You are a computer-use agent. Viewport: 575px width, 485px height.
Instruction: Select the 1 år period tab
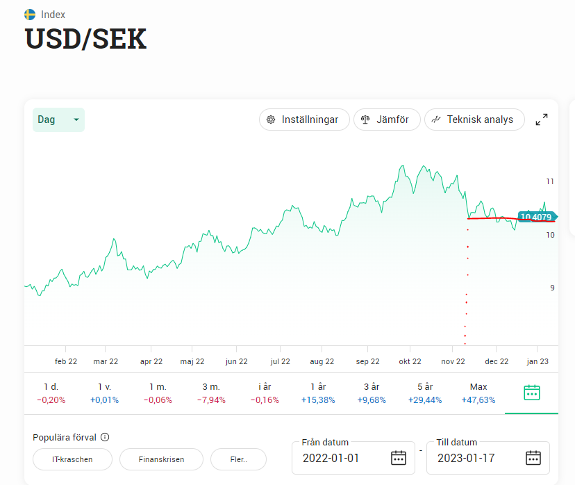click(x=318, y=393)
